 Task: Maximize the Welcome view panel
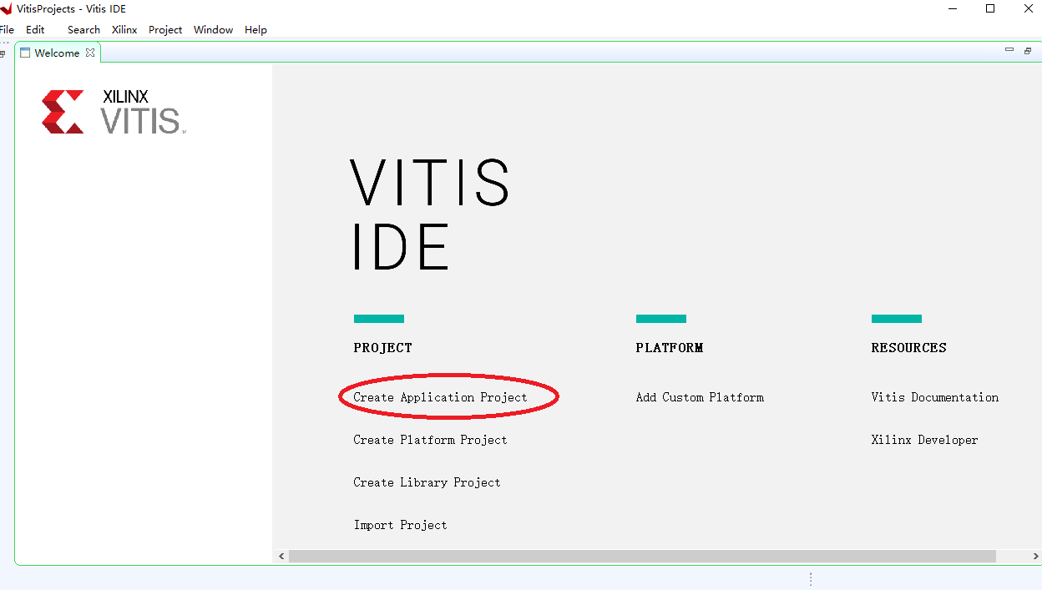tap(1028, 51)
